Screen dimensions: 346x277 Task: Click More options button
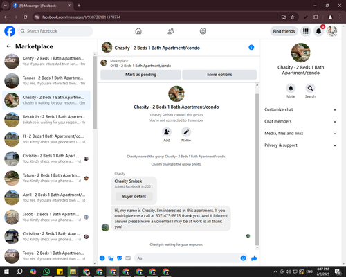click(219, 75)
